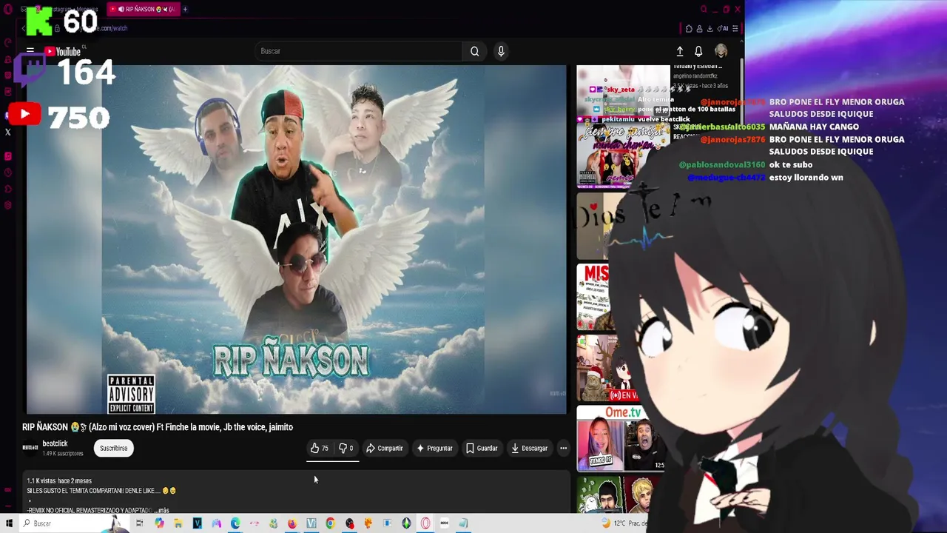Go to the YouTube home logo
The height and width of the screenshot is (533, 947).
coord(63,51)
